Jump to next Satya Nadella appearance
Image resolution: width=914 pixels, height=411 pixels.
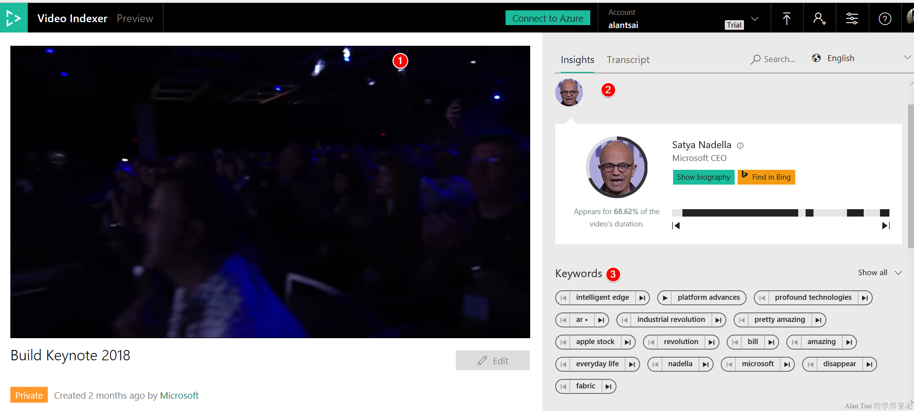coord(886,225)
